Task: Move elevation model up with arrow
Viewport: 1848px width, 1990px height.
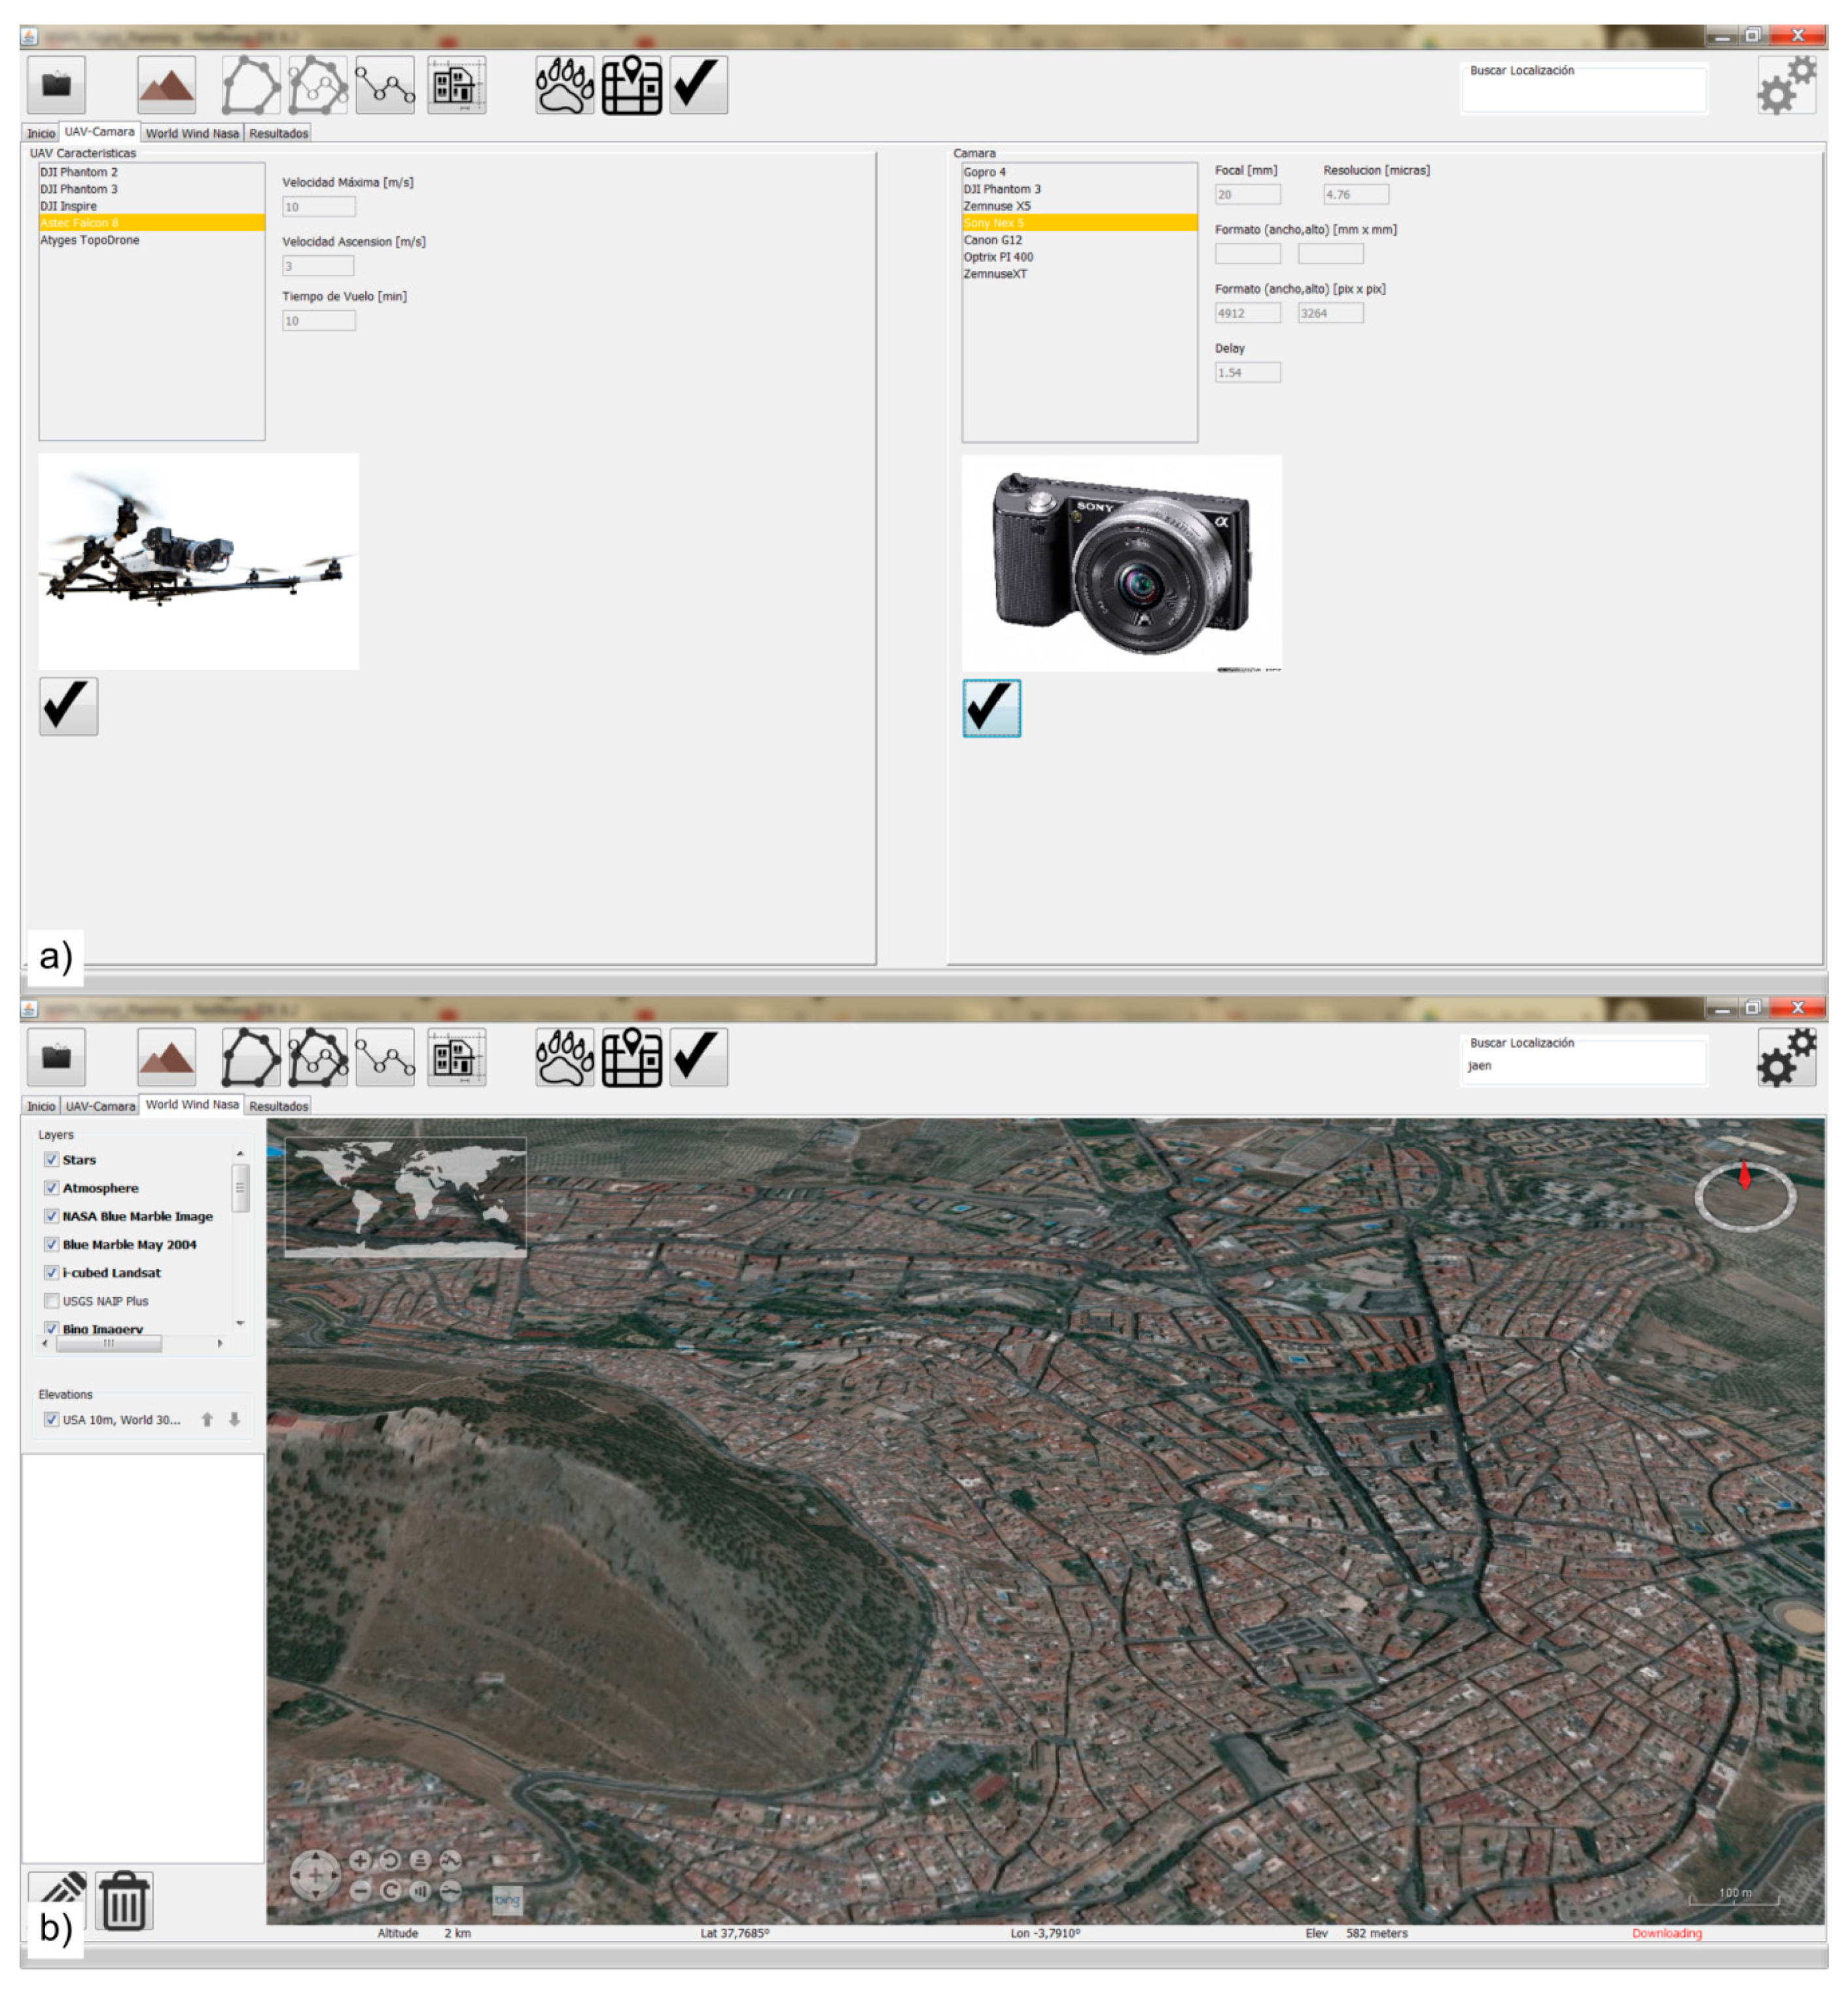Action: 207,1420
